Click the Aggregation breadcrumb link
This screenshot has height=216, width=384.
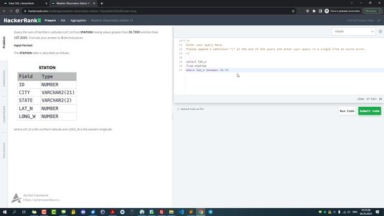pos(79,20)
